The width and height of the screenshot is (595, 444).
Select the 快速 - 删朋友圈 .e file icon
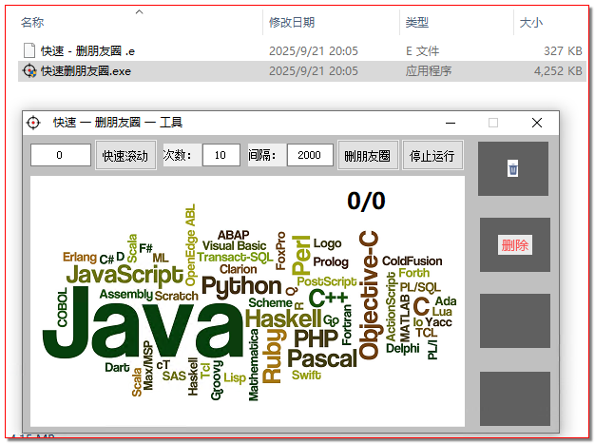[x=29, y=50]
